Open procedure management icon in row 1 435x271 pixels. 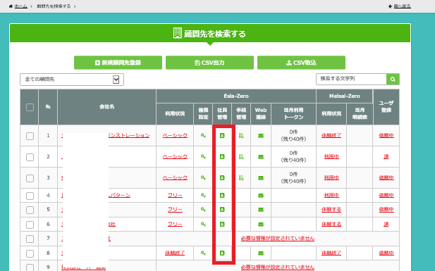pyautogui.click(x=241, y=135)
